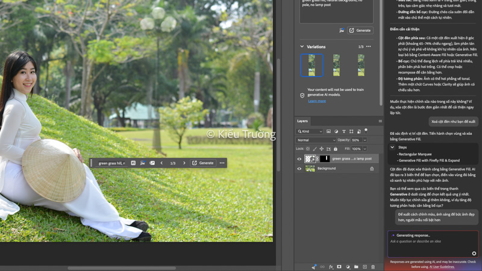Screen dimensions: 482x271
Task: Filter layers by type layers icon
Action: point(343,131)
